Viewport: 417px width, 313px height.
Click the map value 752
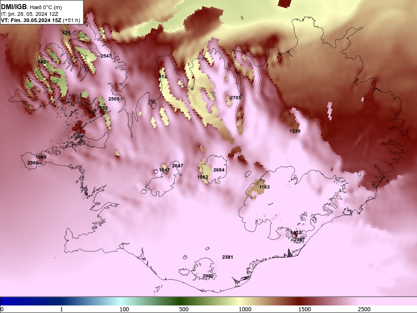103,108
